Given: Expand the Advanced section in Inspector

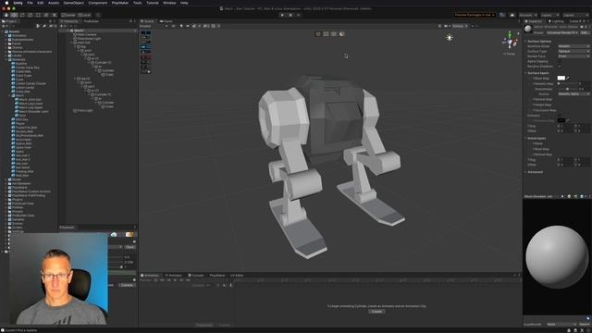Looking at the screenshot, I should (x=535, y=172).
